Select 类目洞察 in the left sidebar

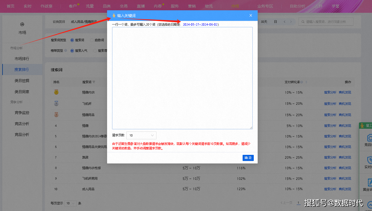click(22, 91)
